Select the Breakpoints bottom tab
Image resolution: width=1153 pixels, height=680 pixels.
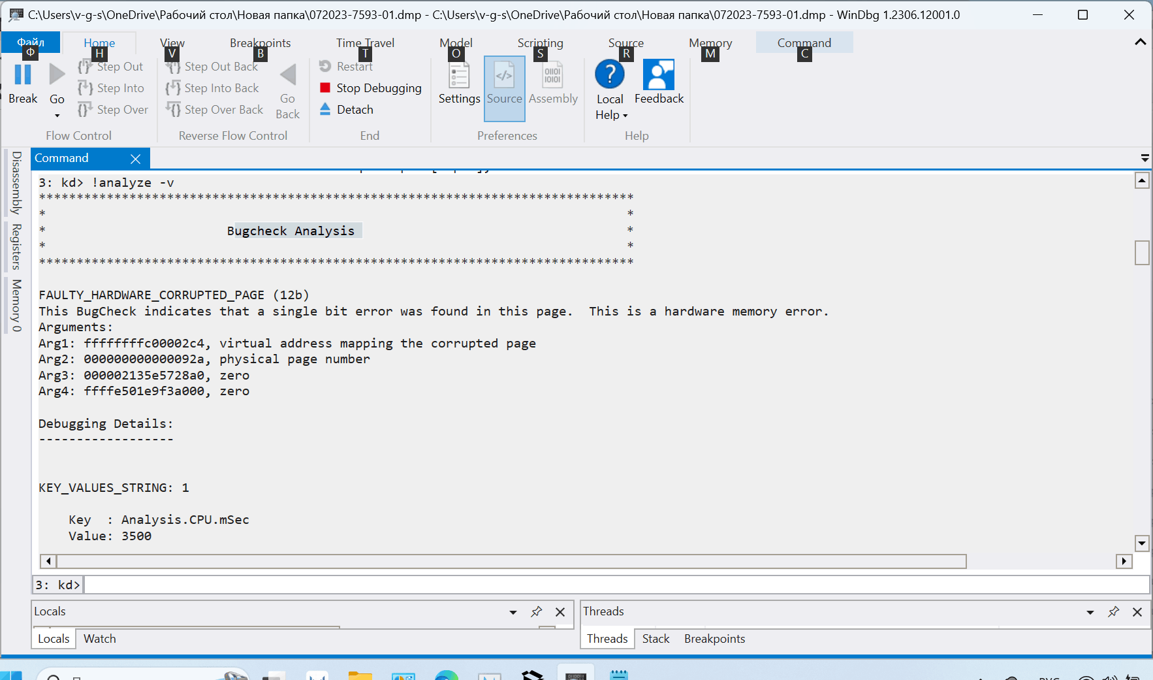click(x=714, y=639)
